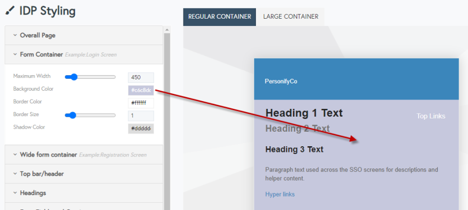Adjust the Border Size slider
Viewport: 468px width, 210px height.
(x=90, y=116)
